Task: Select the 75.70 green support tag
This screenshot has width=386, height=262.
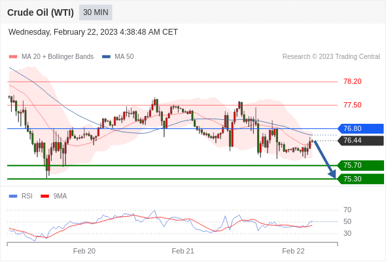Action: (360, 165)
